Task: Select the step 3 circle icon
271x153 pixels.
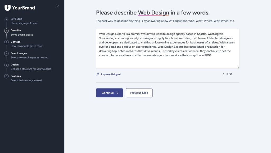Action: pos(6,42)
